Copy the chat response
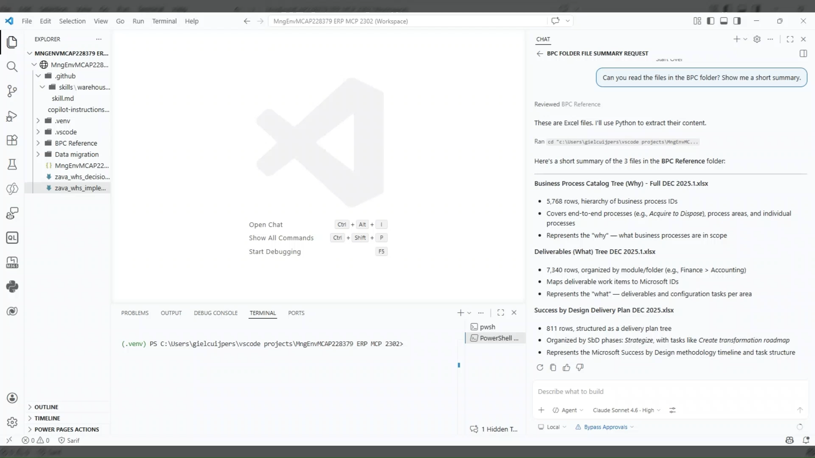The width and height of the screenshot is (815, 458). point(553,368)
